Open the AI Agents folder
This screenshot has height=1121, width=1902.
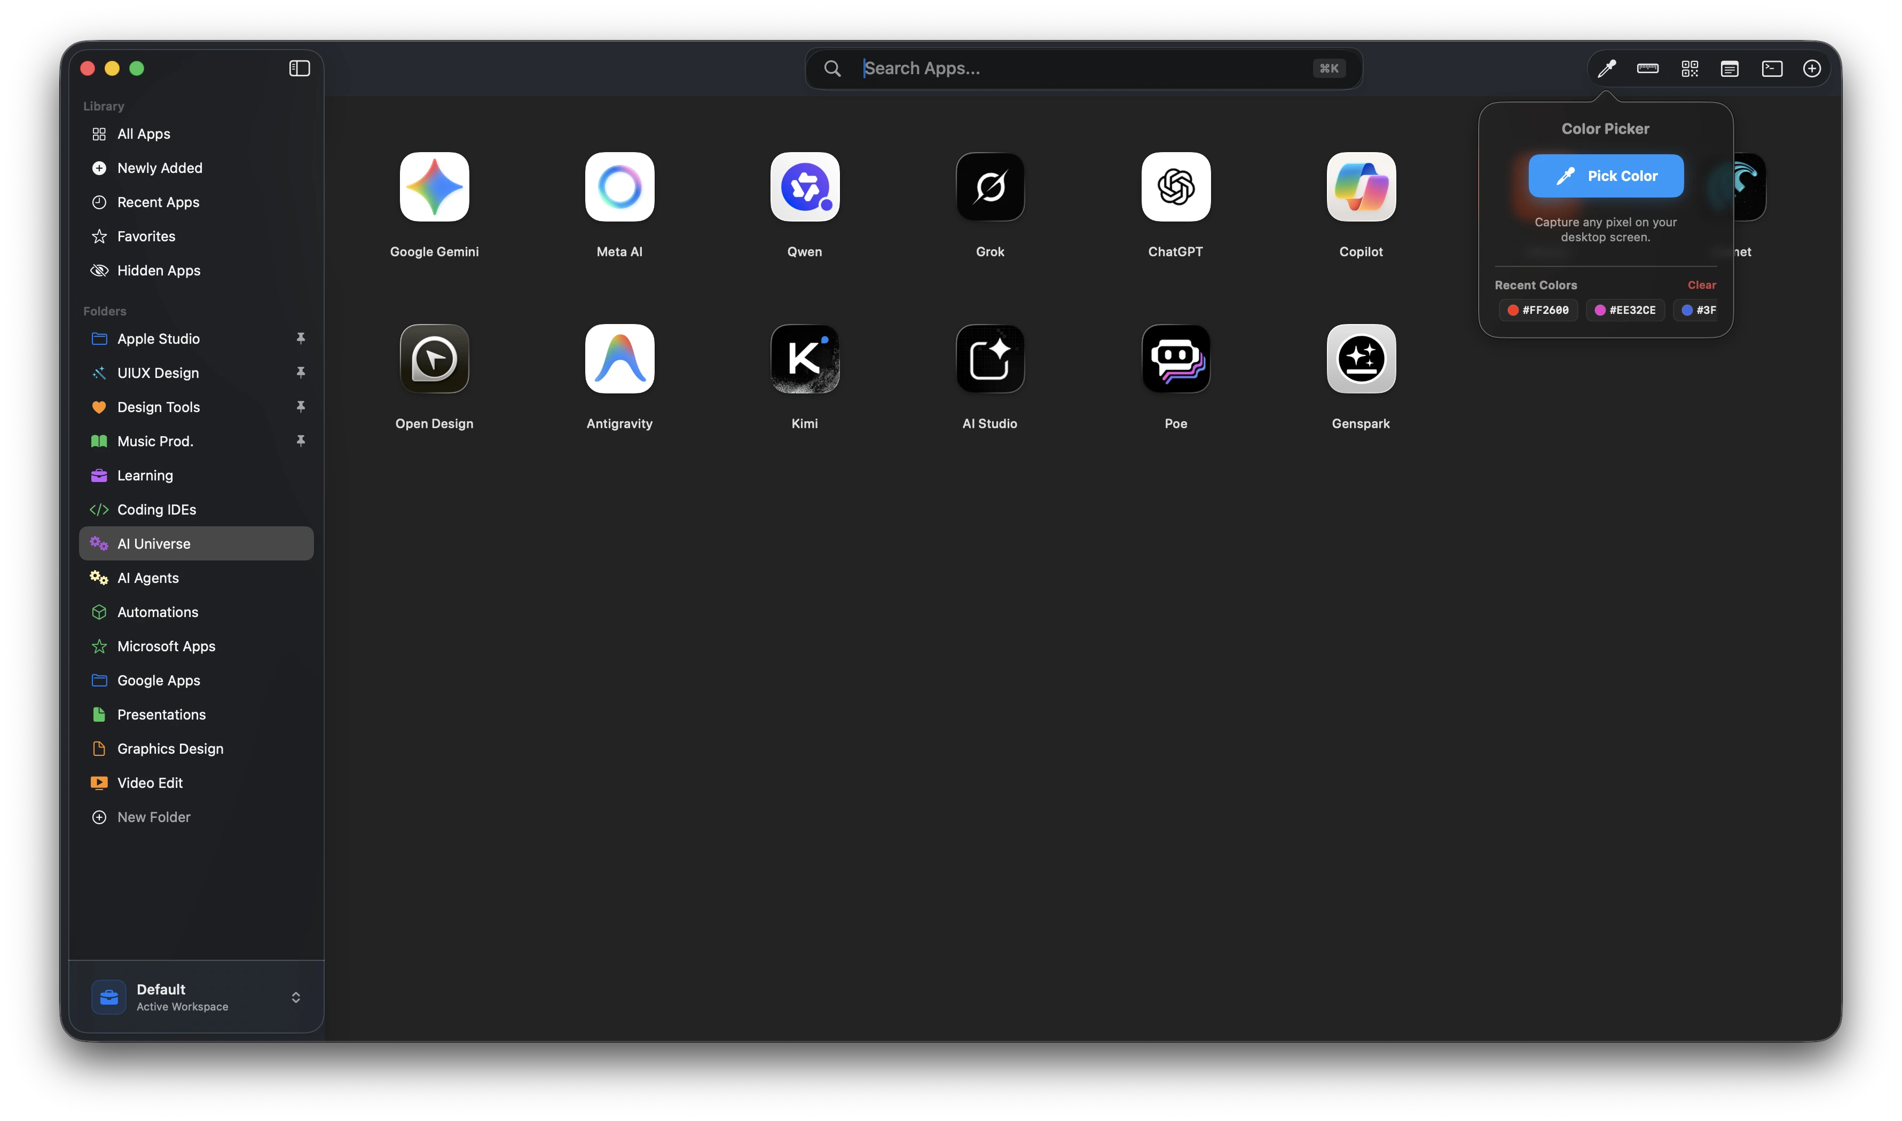click(x=197, y=578)
